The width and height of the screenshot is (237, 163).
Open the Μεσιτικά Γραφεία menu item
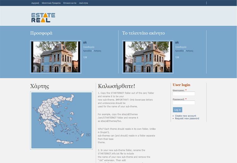(x=51, y=3)
